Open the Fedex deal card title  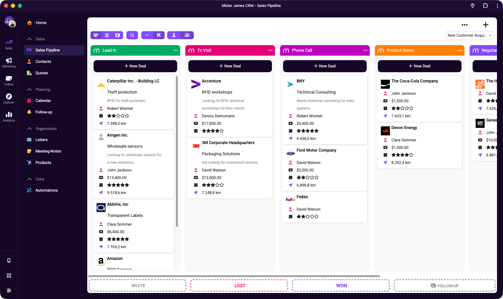[302, 197]
